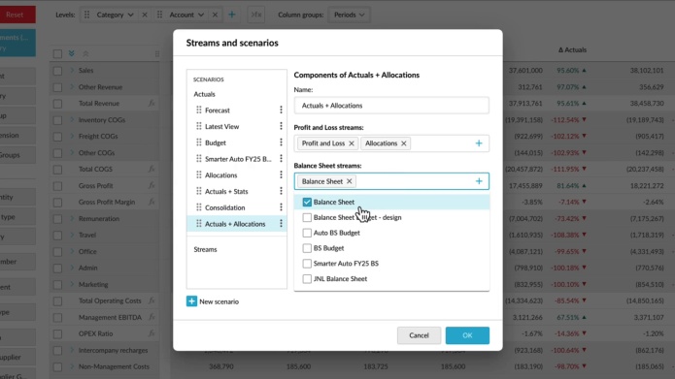Open the Category level dropdown
This screenshot has width=675, height=379.
pyautogui.click(x=115, y=15)
